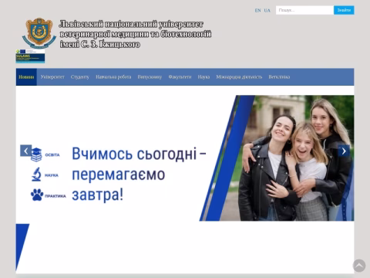This screenshot has height=278, width=370.
Task: Open the Навчальна робота menu
Action: (x=113, y=77)
